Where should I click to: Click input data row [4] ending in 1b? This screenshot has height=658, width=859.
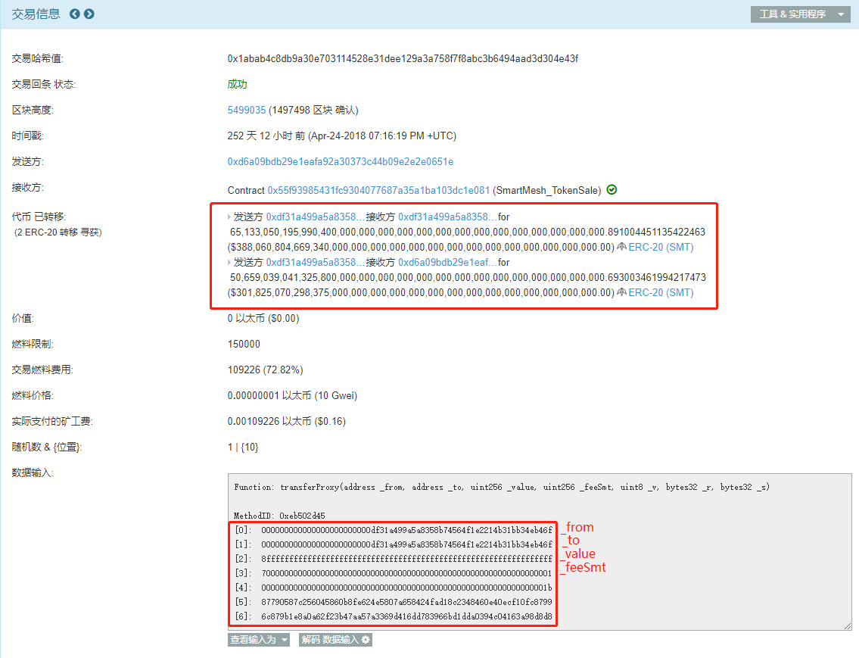click(394, 588)
